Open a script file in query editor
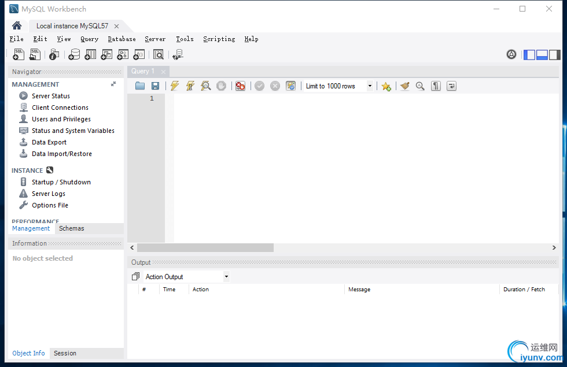Viewport: 567px width, 367px height. (140, 86)
